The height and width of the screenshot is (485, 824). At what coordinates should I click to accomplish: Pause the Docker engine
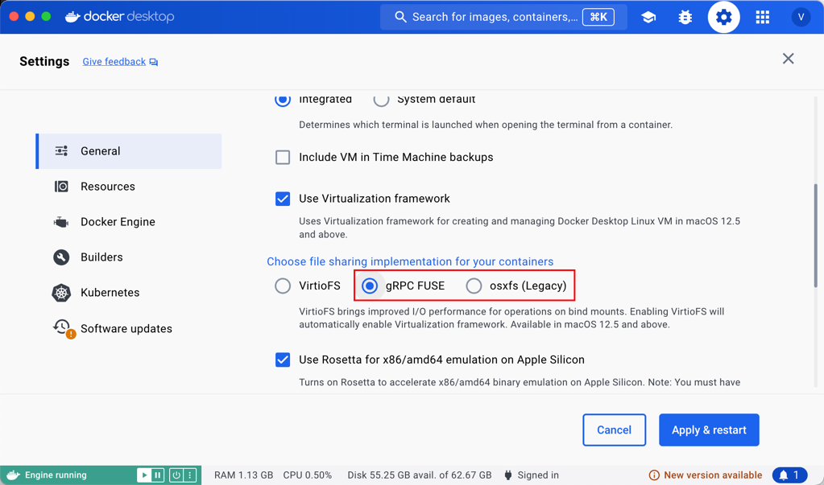158,475
